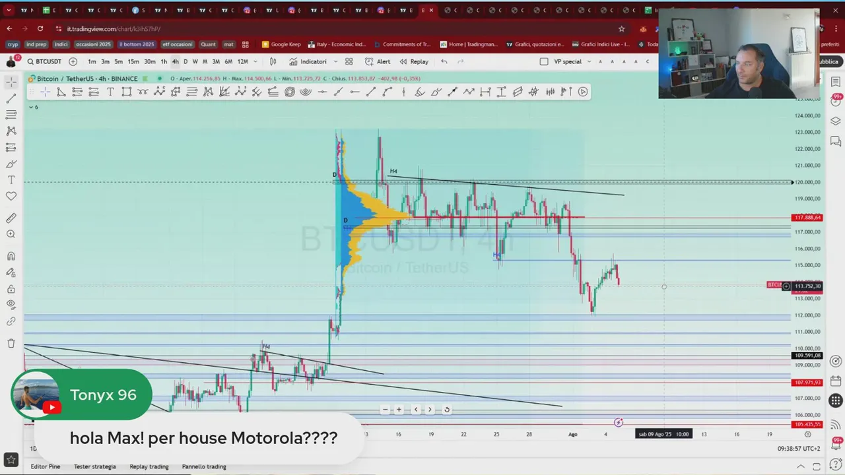Screen dimensions: 845x475
Task: Select the text T tool in favorites toolbar
Action: click(110, 92)
